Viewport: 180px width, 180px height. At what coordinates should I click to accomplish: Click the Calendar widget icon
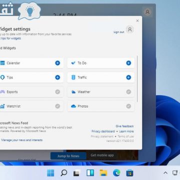point(2,63)
